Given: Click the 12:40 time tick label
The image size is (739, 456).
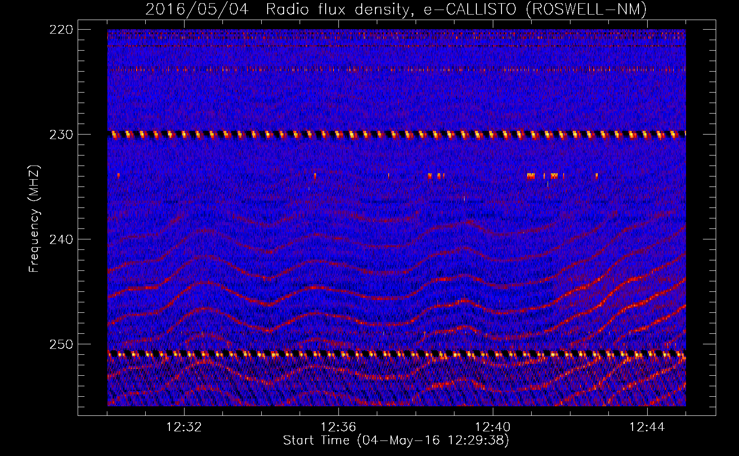Looking at the screenshot, I should point(493,427).
